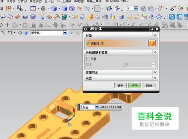Open the 信息 menu
The height and width of the screenshot is (139, 188).
pos(11,1)
